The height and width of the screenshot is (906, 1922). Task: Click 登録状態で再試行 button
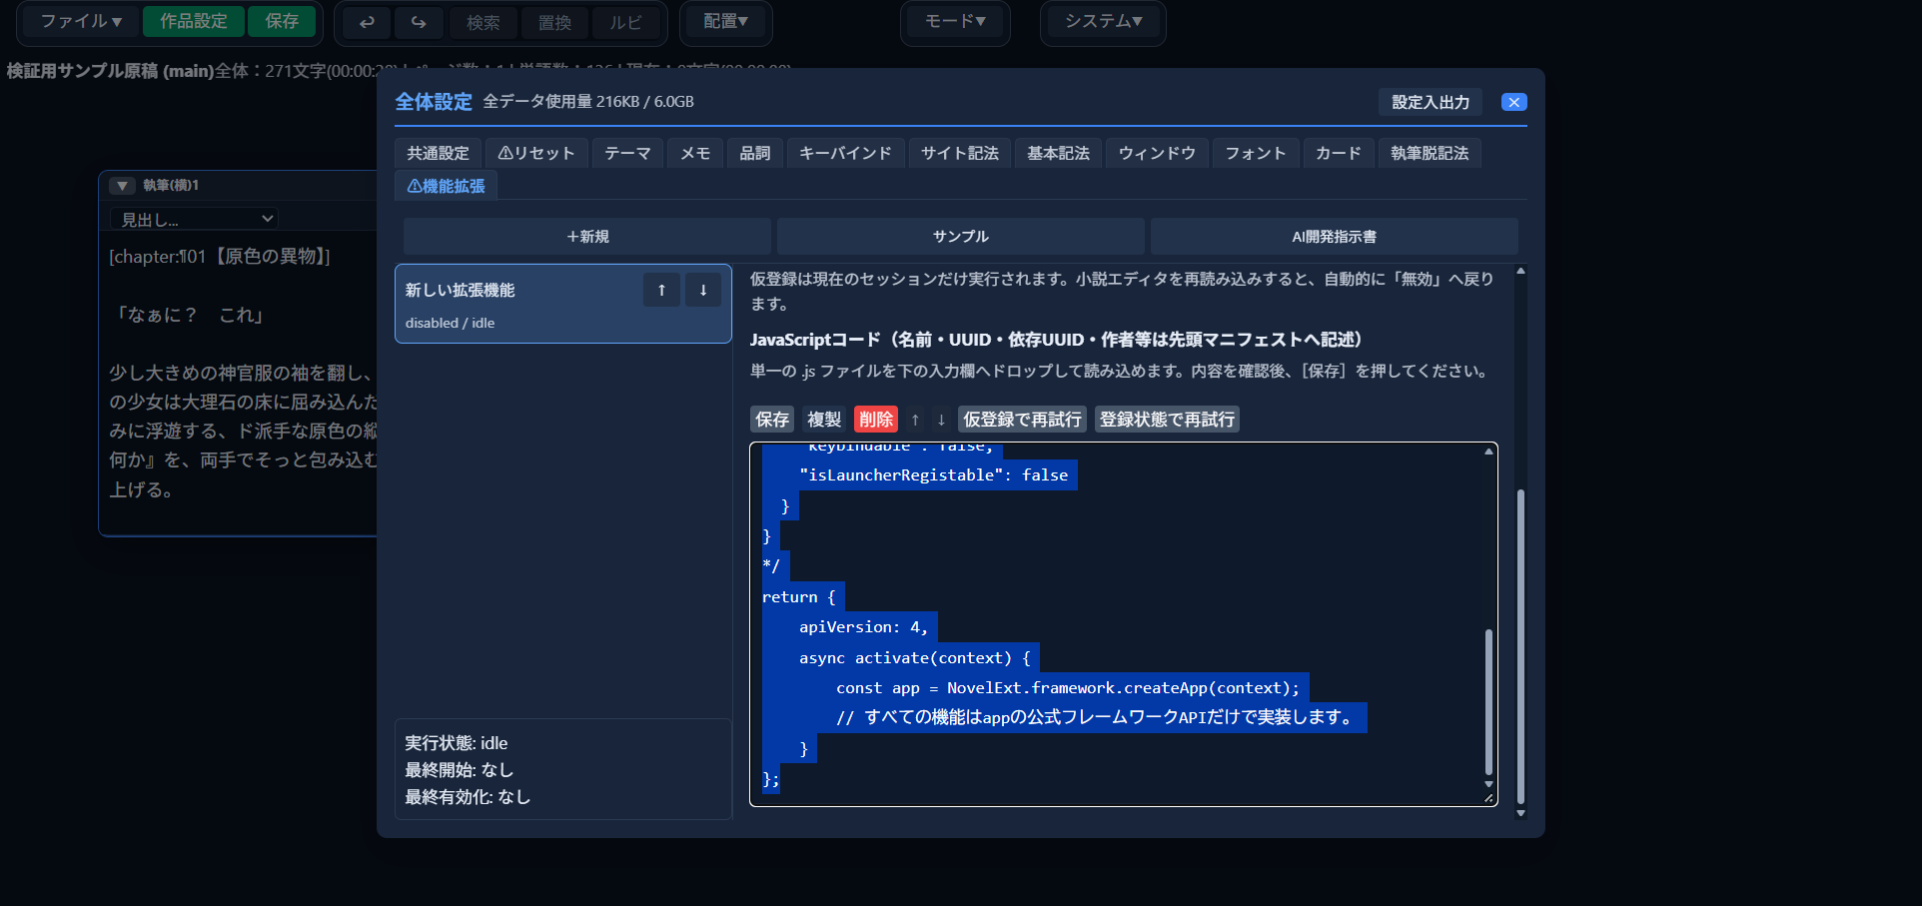1167,420
